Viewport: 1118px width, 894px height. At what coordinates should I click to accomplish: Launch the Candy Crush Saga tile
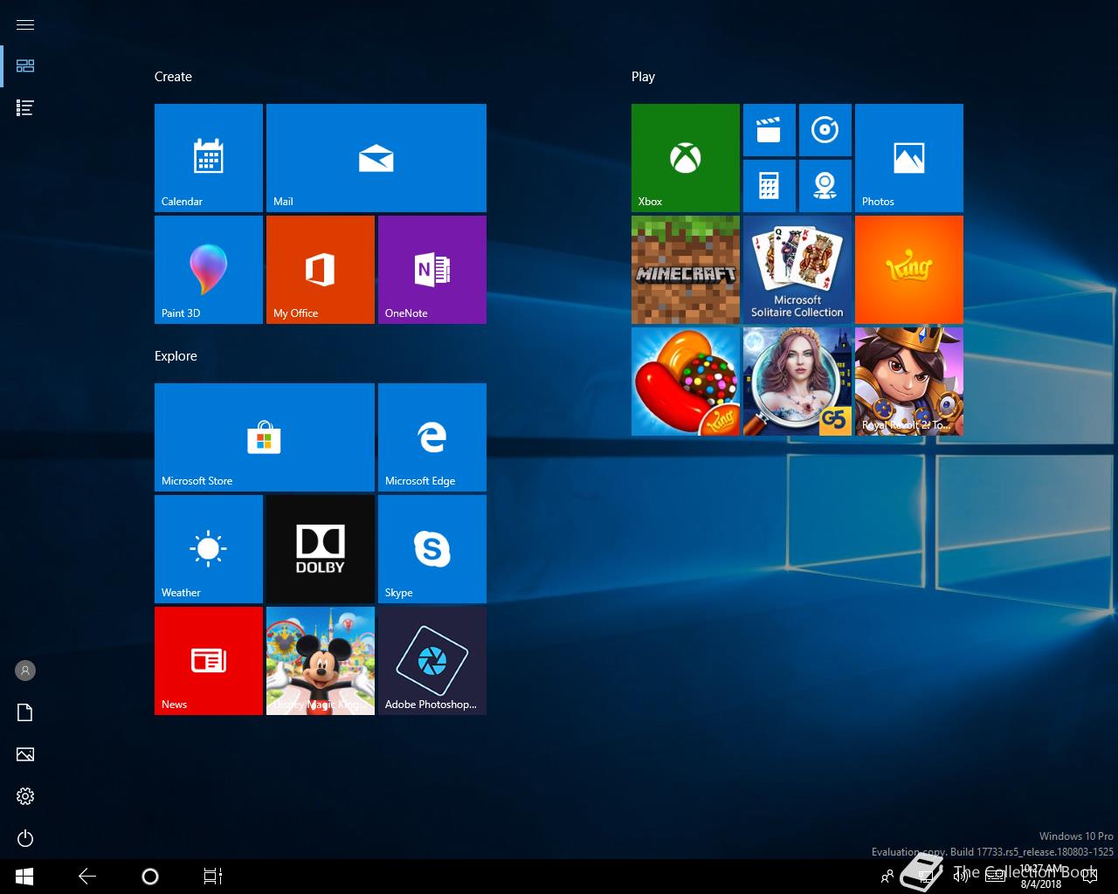pos(686,382)
